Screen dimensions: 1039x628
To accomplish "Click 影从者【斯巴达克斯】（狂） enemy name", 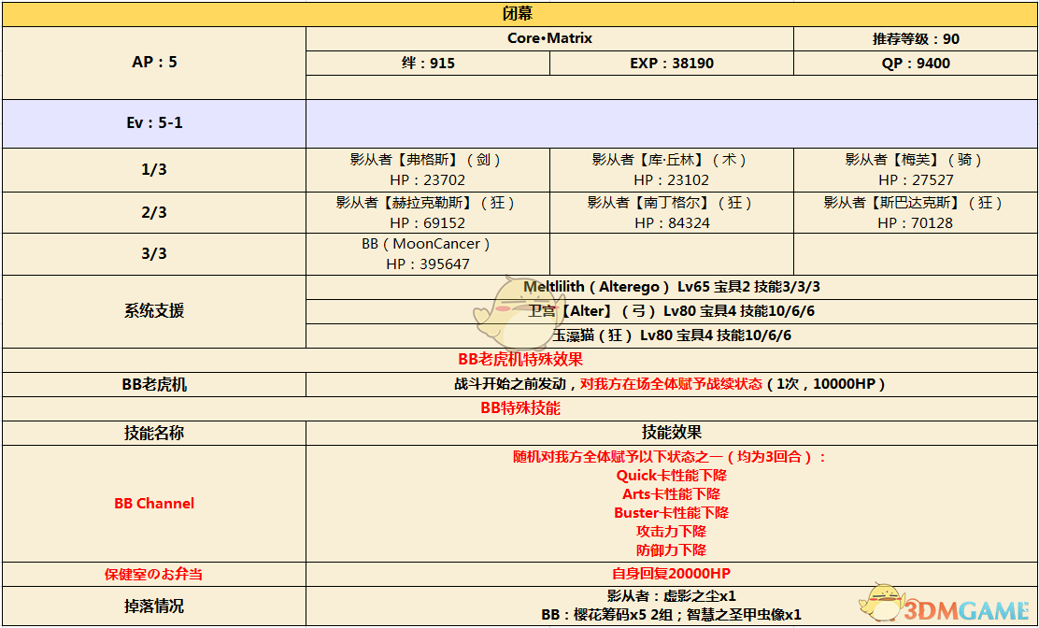I will 916,203.
